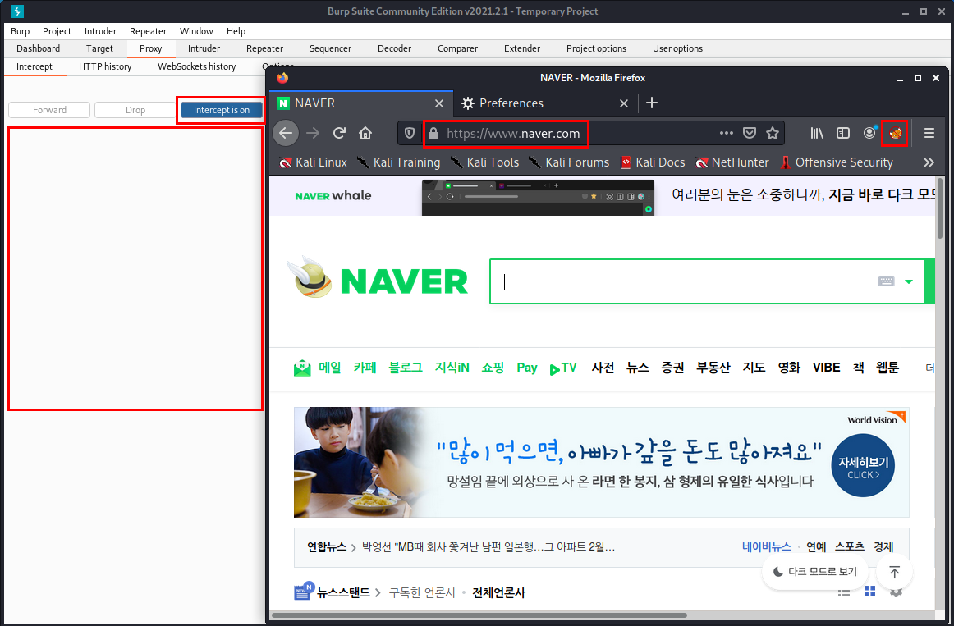This screenshot has height=626, width=954.
Task: Click the padlock site security icon
Action: click(433, 133)
